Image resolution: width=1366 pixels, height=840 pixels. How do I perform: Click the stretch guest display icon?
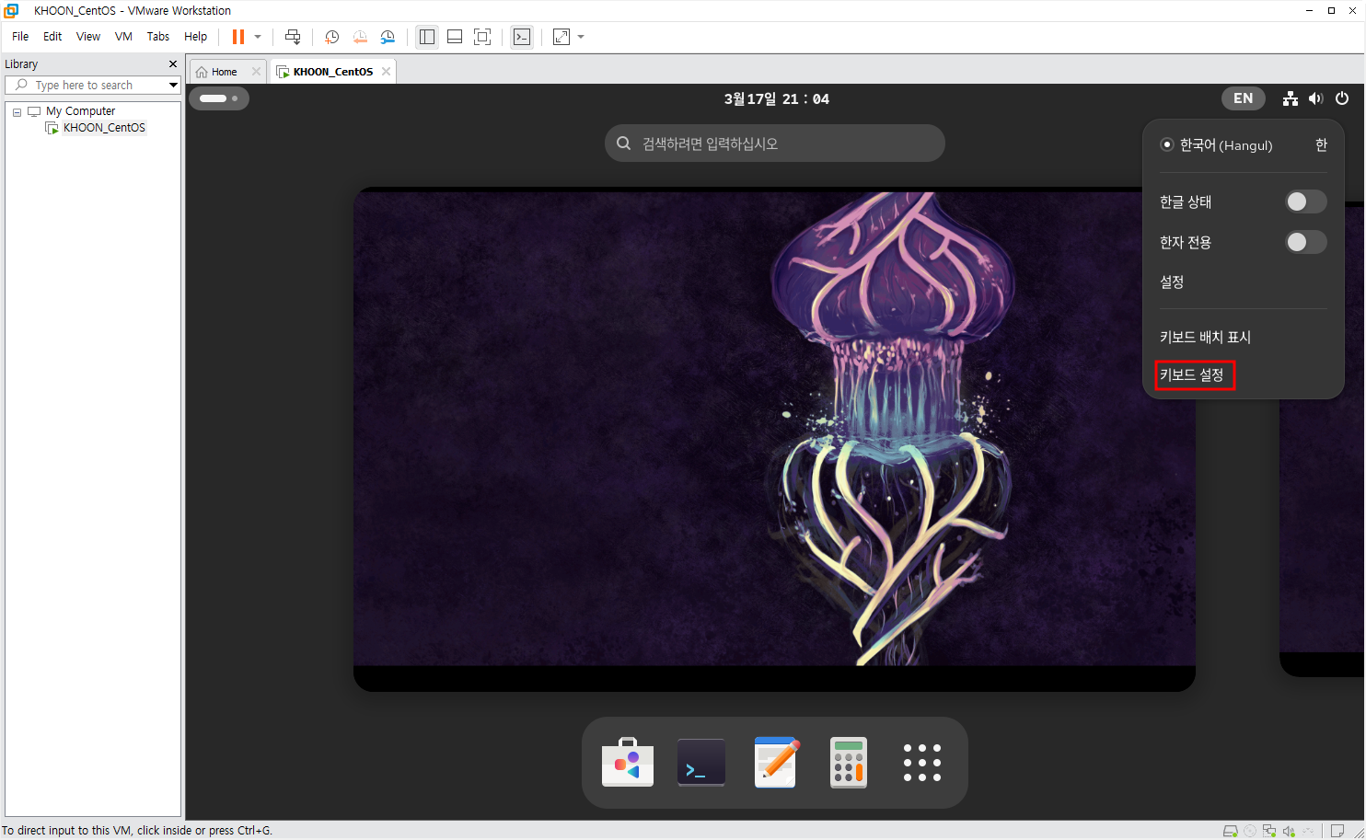click(561, 37)
